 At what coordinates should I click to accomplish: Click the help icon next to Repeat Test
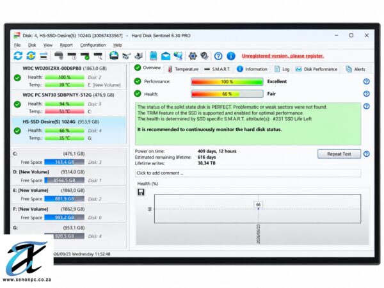click(x=366, y=154)
